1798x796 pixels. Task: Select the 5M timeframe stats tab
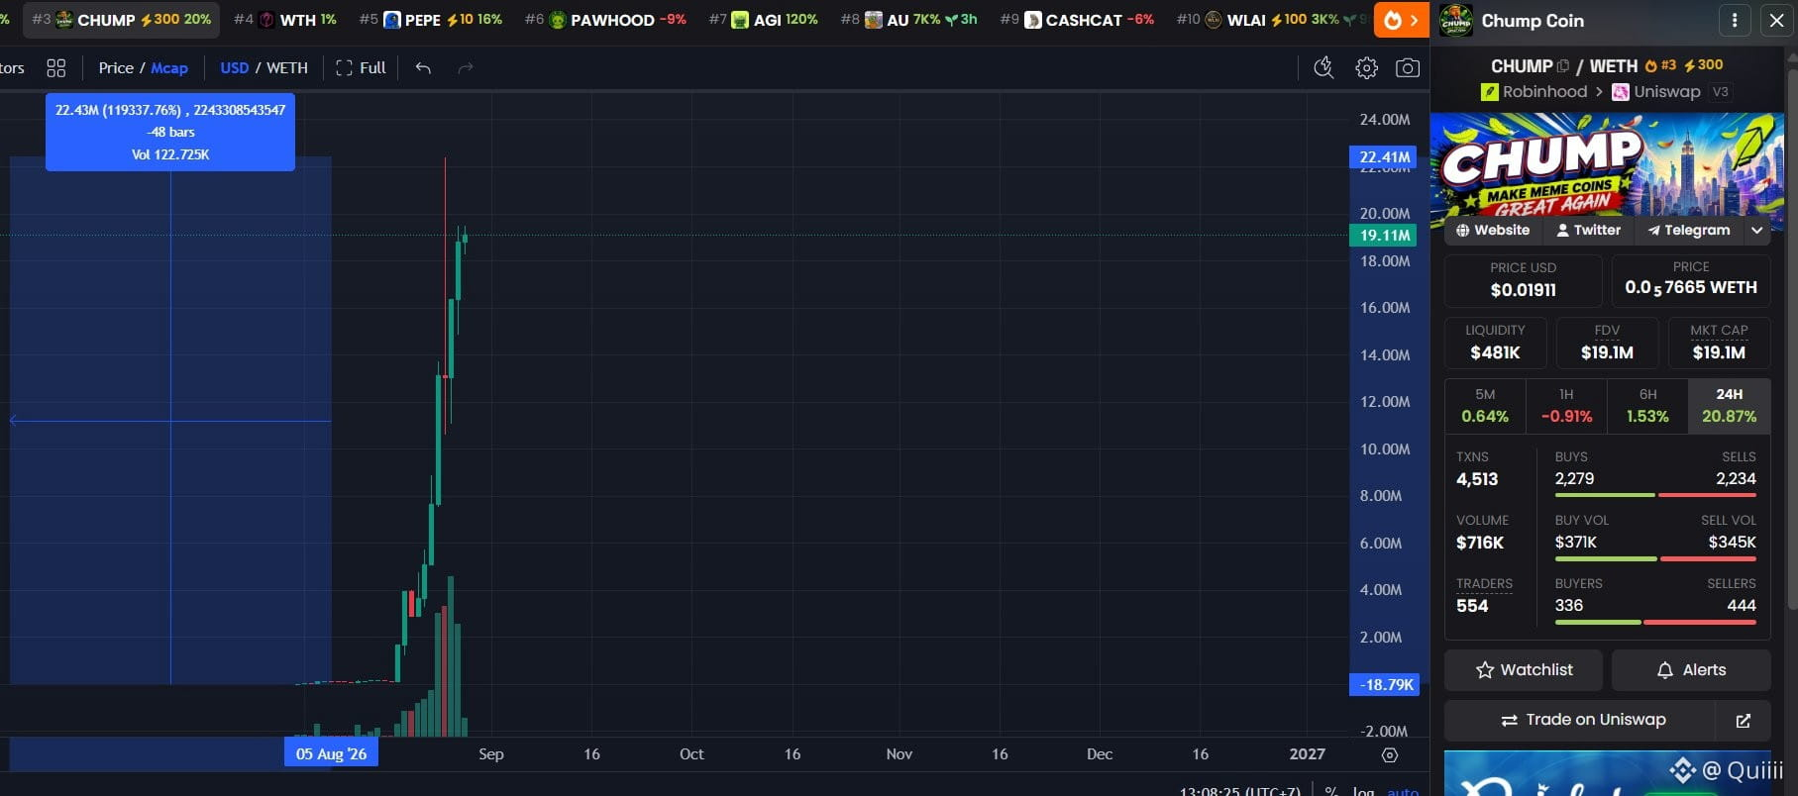pos(1485,406)
